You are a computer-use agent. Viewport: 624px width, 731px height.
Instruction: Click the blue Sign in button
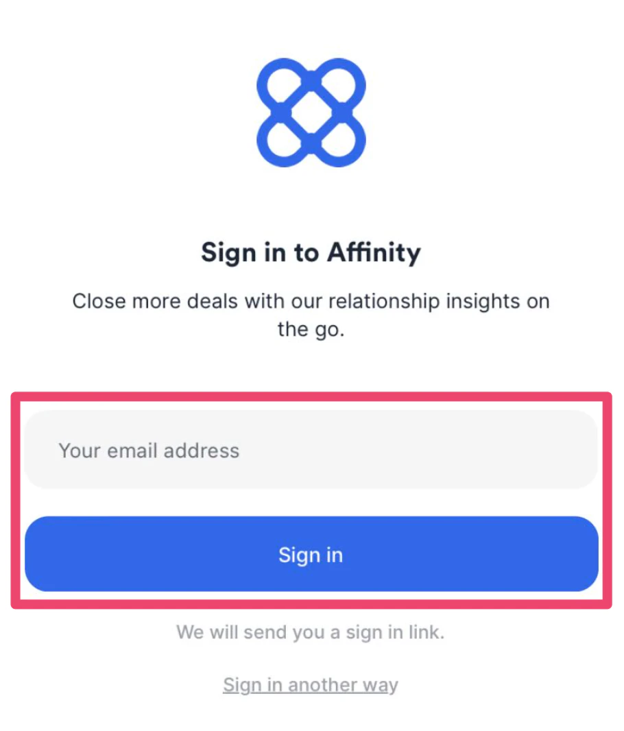click(x=311, y=554)
